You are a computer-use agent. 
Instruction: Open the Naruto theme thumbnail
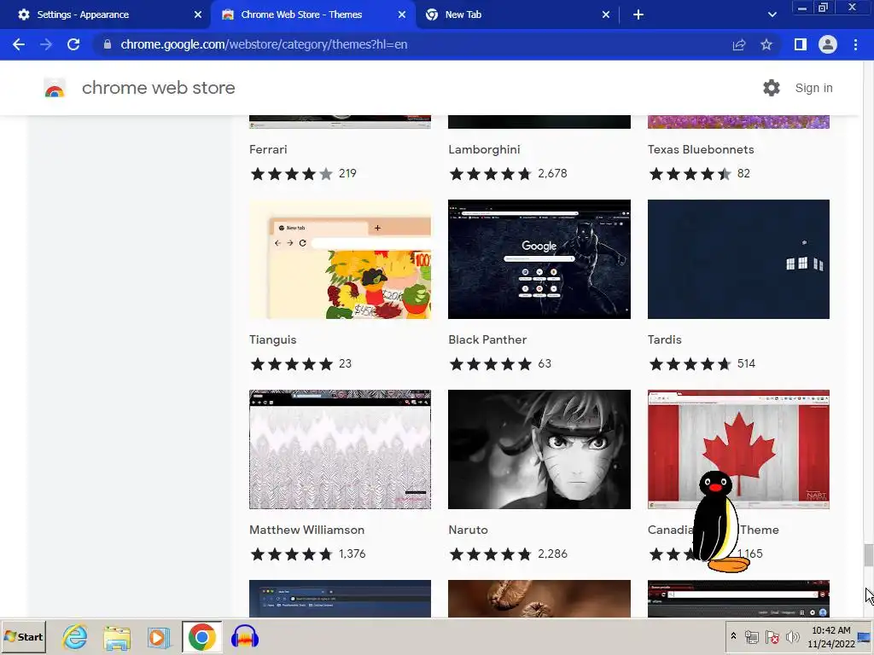pyautogui.click(x=539, y=449)
